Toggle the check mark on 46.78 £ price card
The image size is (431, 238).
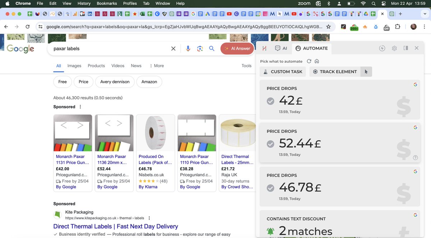click(270, 188)
